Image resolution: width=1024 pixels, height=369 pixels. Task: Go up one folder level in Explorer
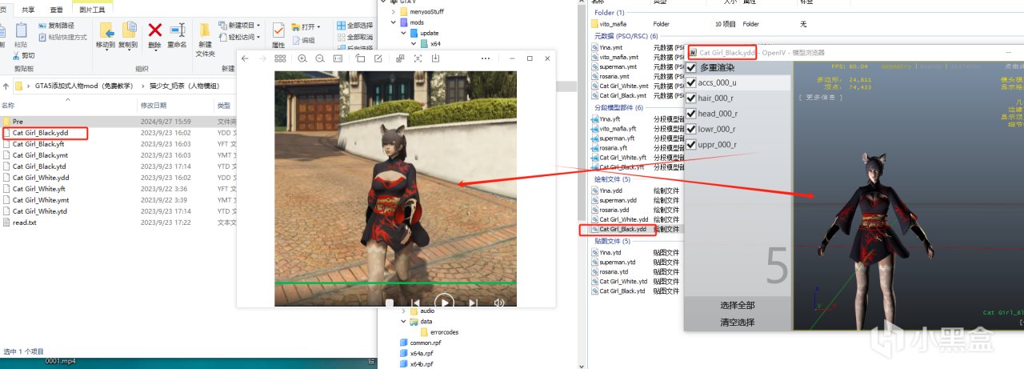pyautogui.click(x=7, y=85)
